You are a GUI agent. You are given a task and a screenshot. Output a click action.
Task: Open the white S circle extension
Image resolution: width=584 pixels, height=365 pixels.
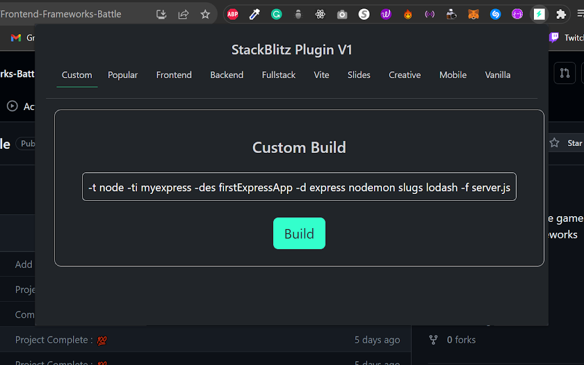(364, 14)
